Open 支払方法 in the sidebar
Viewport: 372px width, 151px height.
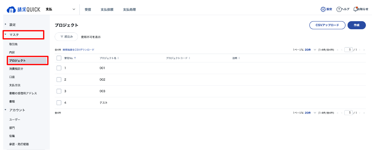[x=15, y=85]
